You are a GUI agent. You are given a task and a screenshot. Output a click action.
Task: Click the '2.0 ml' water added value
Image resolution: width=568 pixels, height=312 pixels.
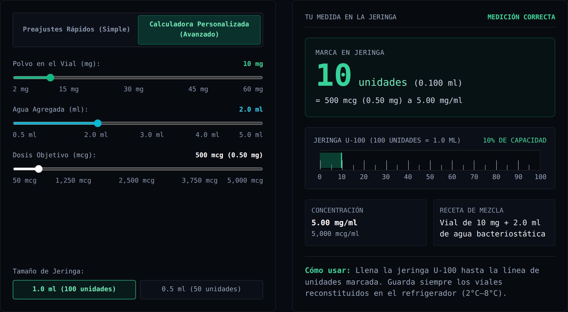(x=251, y=109)
